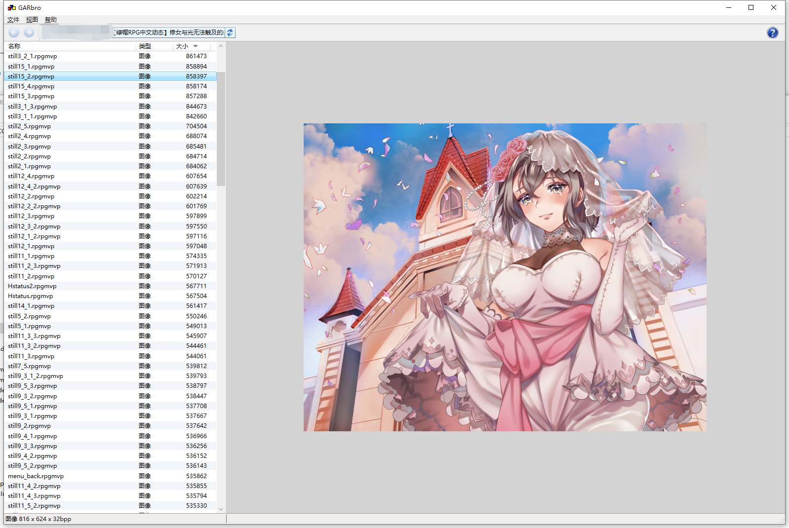Select file still15_1.rpgmvp
Image resolution: width=789 pixels, height=528 pixels.
110,66
